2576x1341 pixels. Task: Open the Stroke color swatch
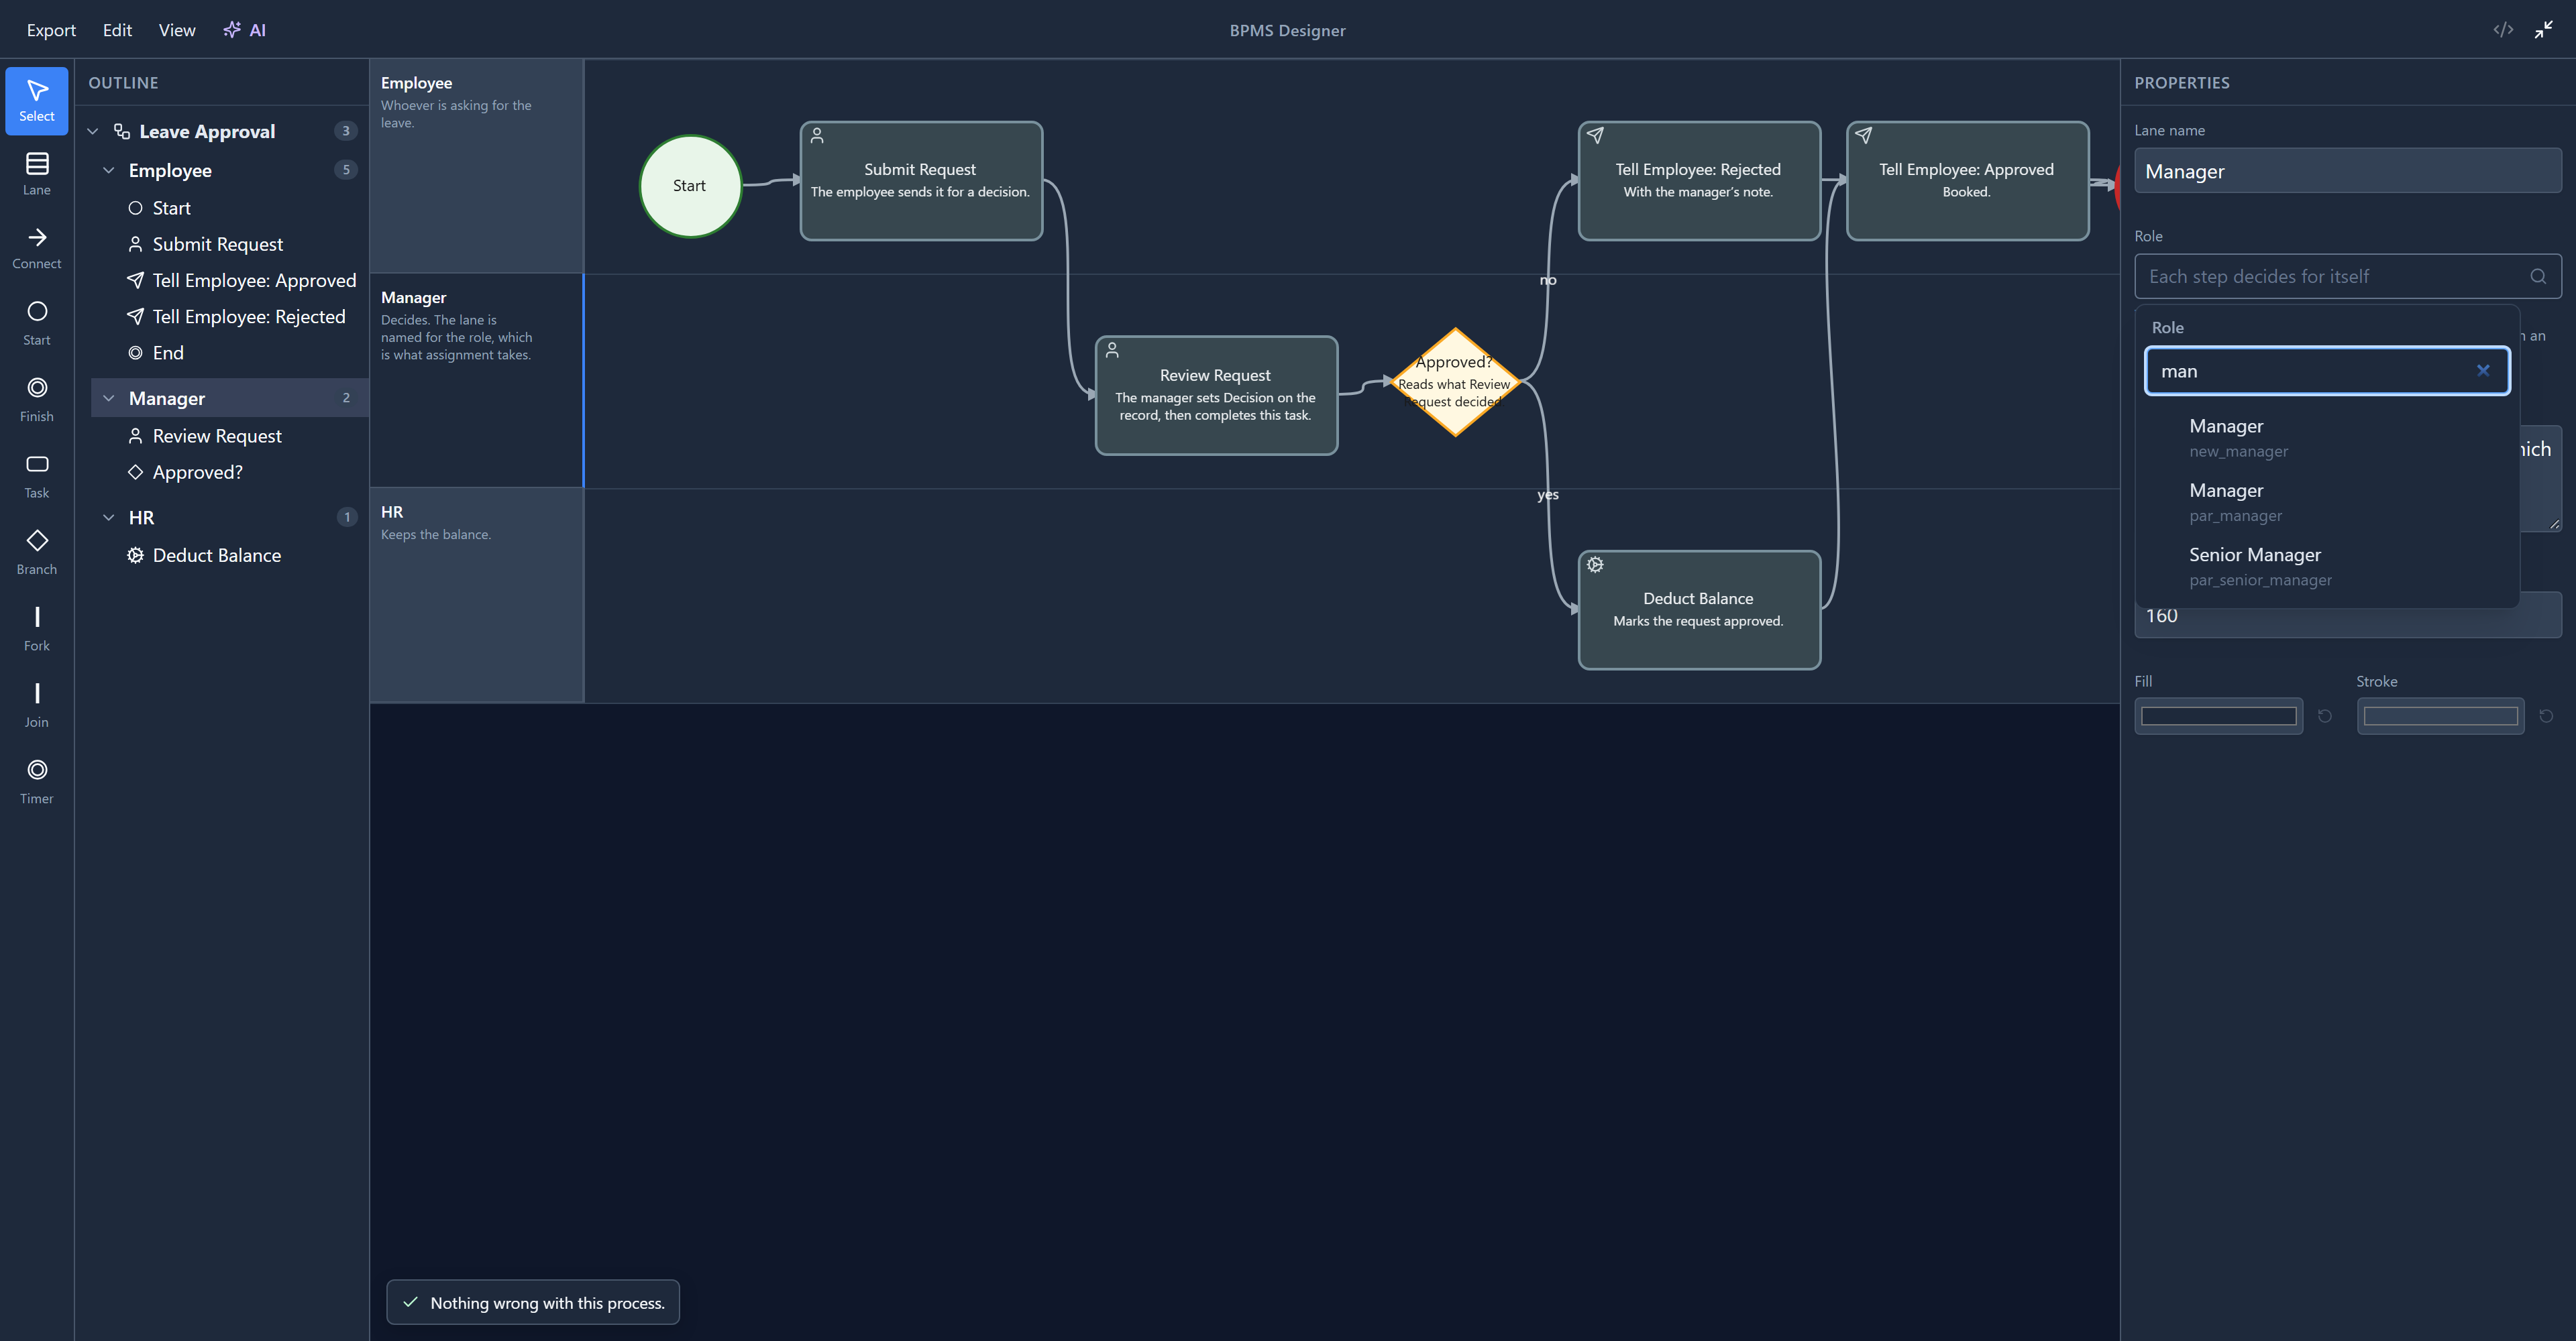coord(2440,715)
